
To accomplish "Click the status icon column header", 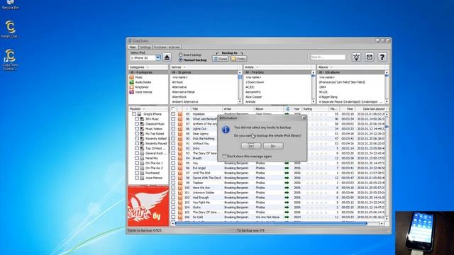I will click(287, 109).
